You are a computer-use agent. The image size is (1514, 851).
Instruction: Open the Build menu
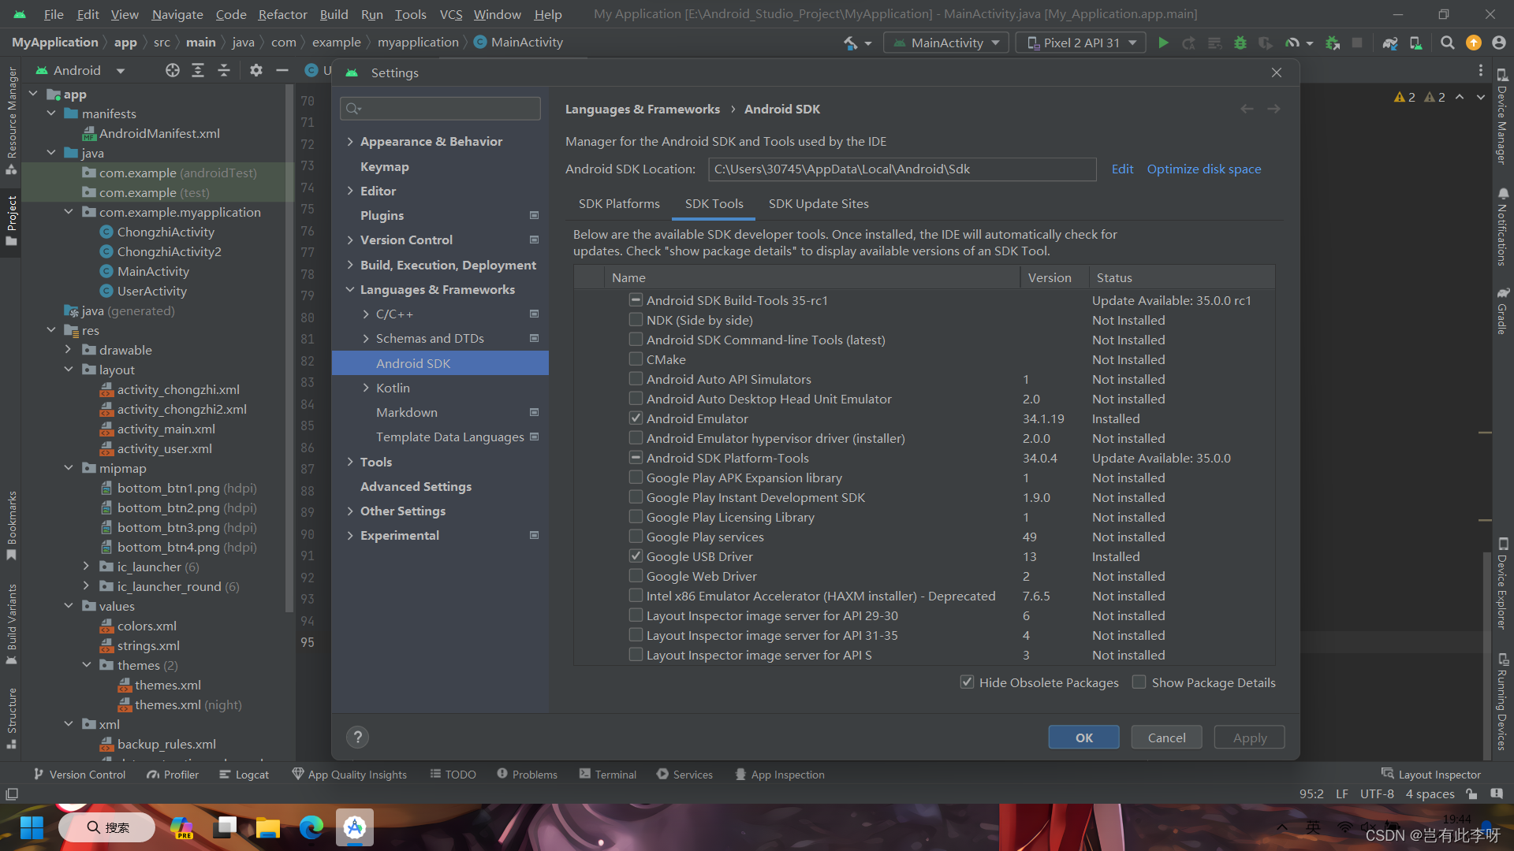[x=334, y=14]
